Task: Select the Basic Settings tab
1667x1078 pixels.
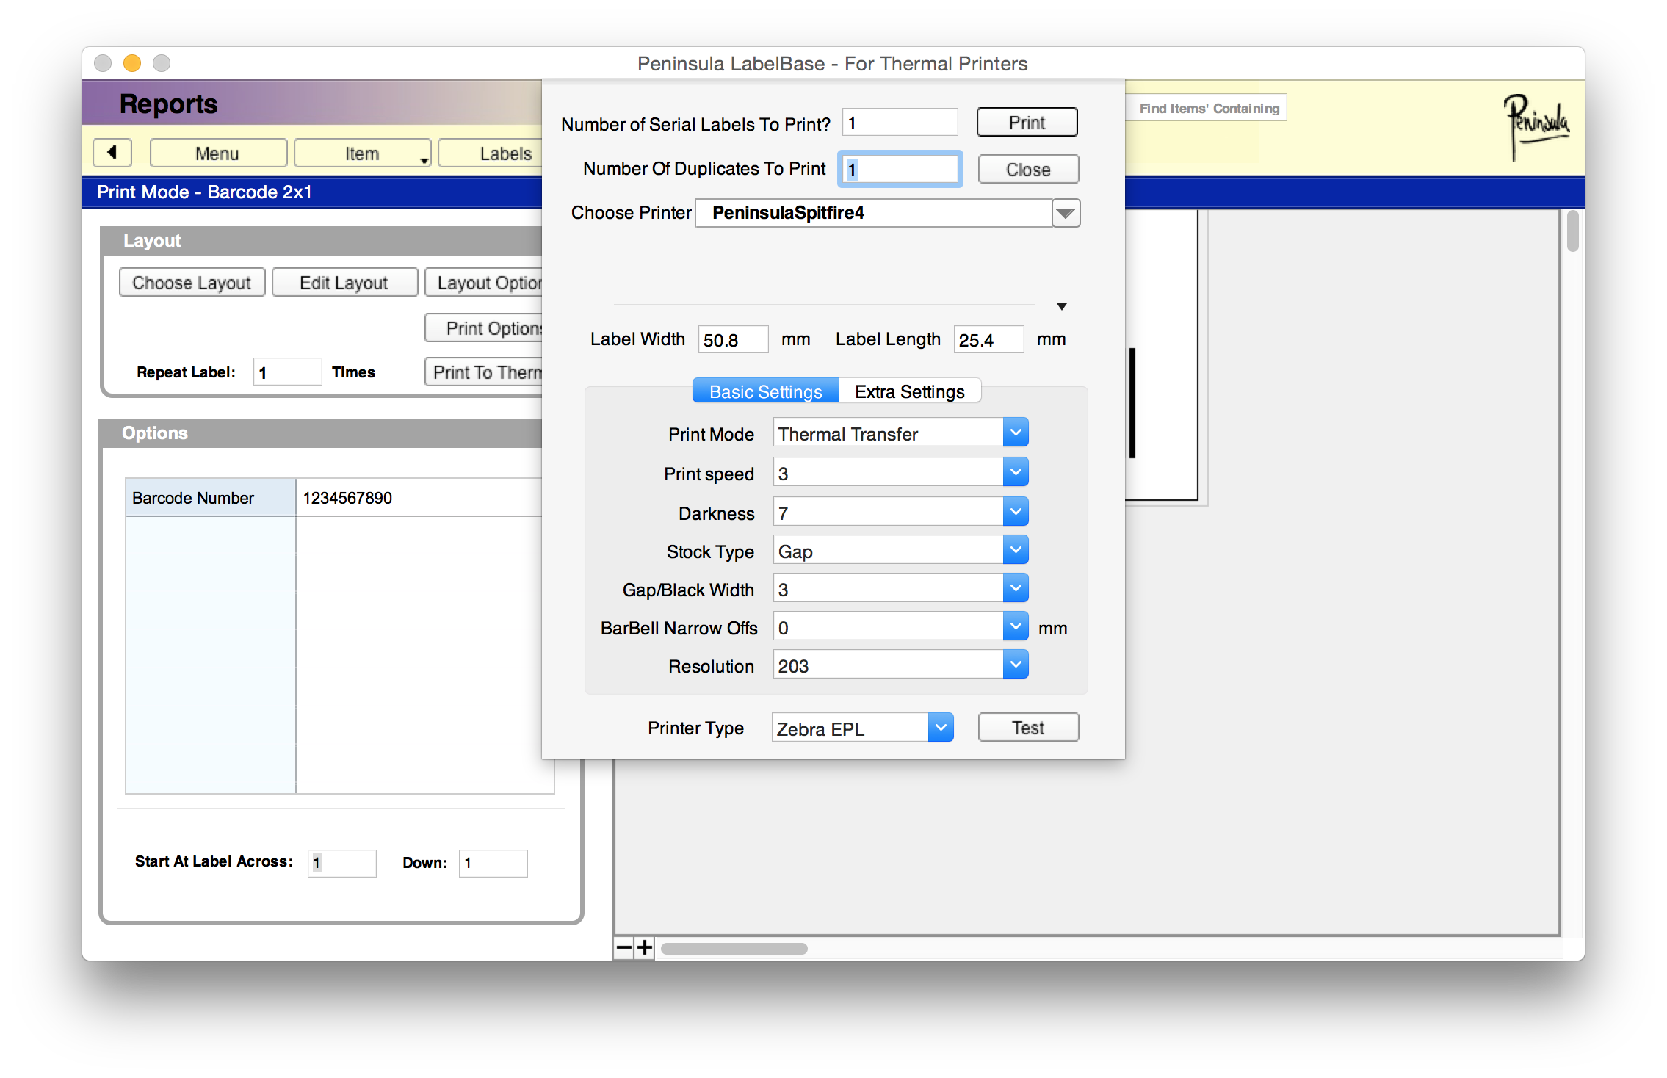Action: pyautogui.click(x=765, y=391)
